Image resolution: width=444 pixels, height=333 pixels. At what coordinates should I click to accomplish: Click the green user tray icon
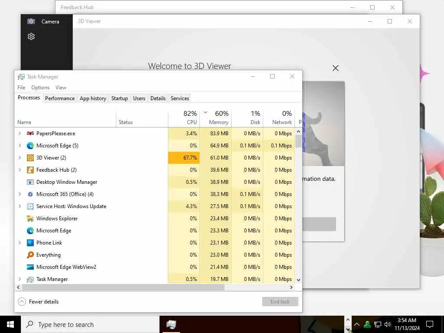tap(367, 324)
